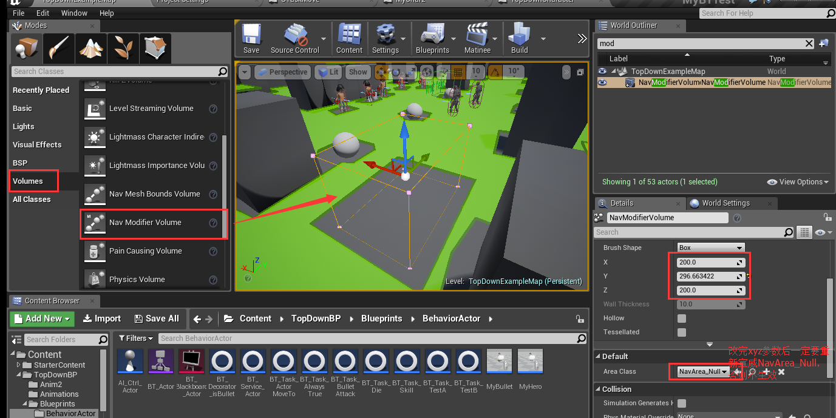
Task: Toggle visibility eye for NavModifierVolume row
Action: coord(602,83)
